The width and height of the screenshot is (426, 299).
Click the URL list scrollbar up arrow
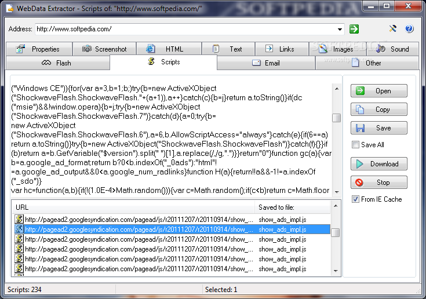pos(336,206)
